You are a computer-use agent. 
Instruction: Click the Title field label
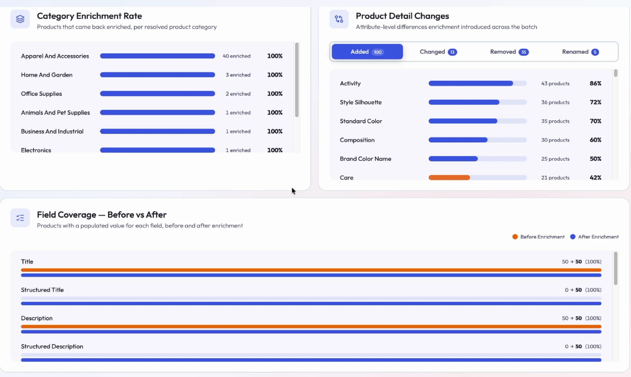pyautogui.click(x=27, y=262)
